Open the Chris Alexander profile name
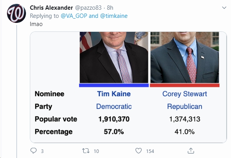This screenshot has height=158, width=231. point(51,8)
